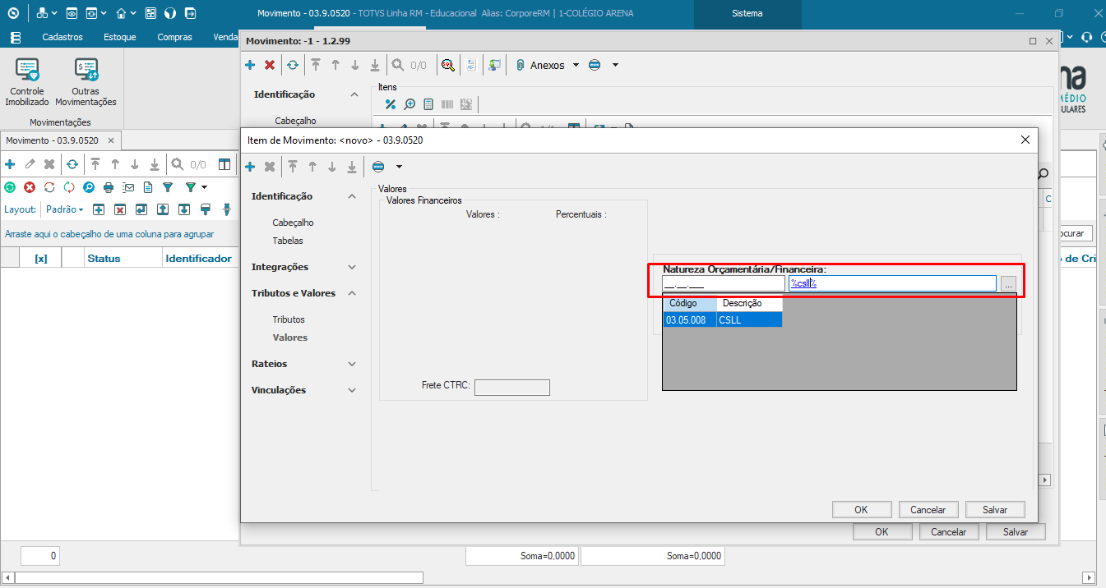This screenshot has height=588, width=1106.
Task: Collapse the Tributos e Valores section
Action: (x=352, y=293)
